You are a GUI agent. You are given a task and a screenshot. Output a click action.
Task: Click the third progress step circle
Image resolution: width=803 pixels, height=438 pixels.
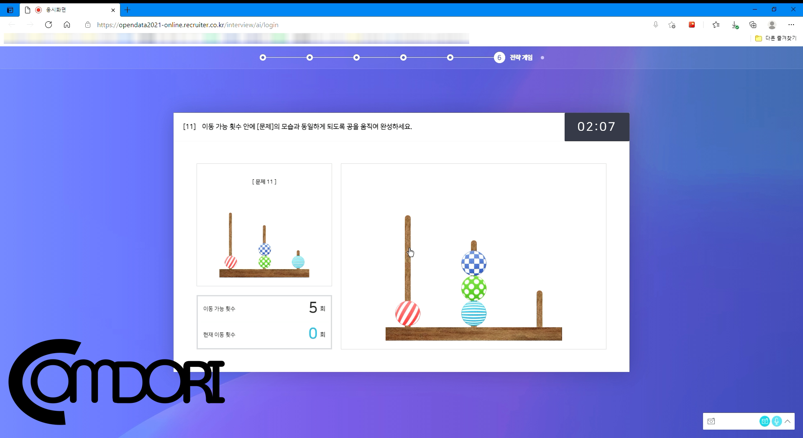coord(356,58)
